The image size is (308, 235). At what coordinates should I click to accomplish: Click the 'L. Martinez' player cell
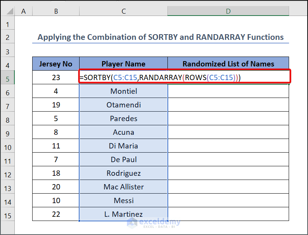(124, 214)
